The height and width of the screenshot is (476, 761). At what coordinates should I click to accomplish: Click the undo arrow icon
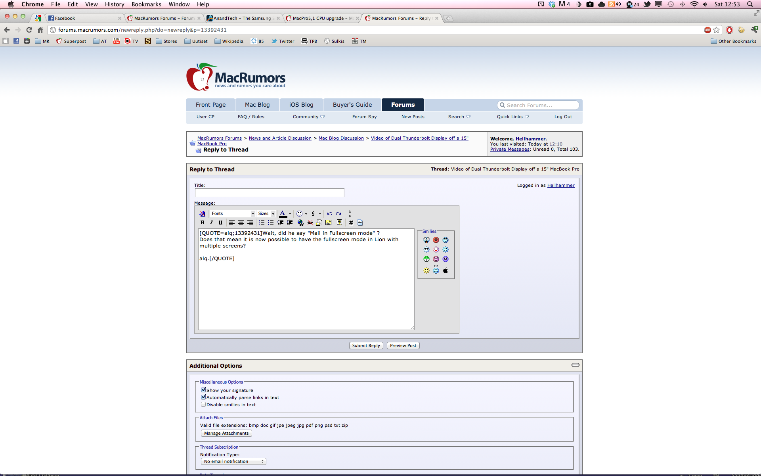[x=329, y=213]
